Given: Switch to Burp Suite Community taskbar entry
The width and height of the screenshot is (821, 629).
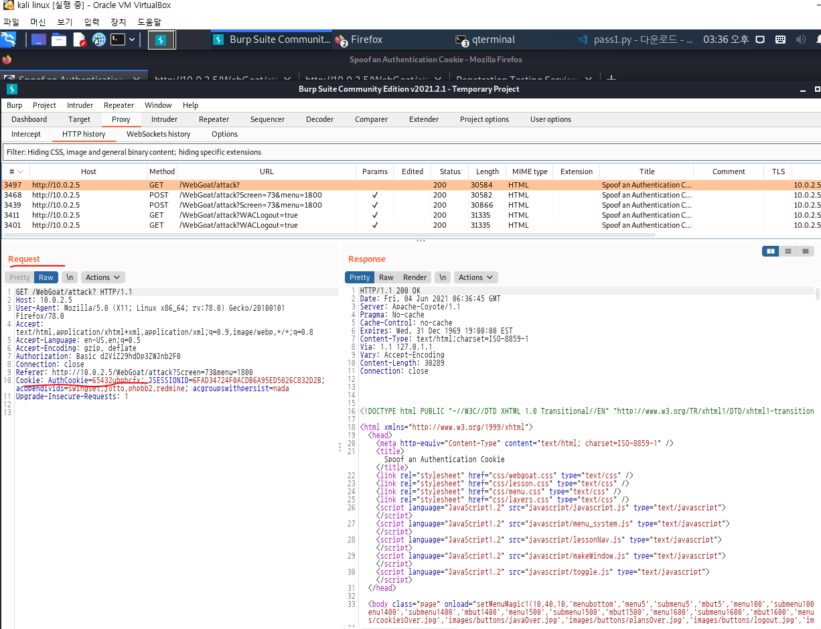Looking at the screenshot, I should pyautogui.click(x=271, y=40).
